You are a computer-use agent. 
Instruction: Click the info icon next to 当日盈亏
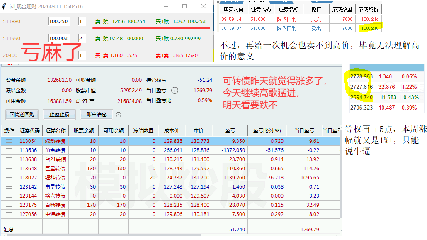pos(175,91)
